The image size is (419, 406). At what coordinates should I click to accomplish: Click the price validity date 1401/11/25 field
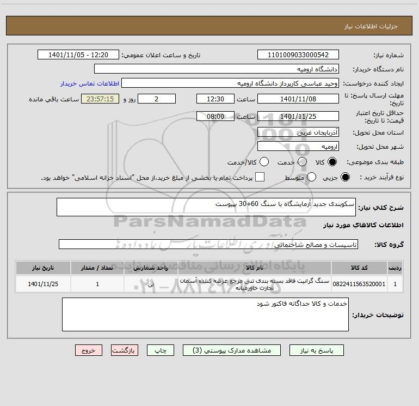(298, 116)
